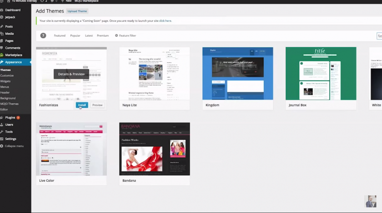The width and height of the screenshot is (382, 213).
Task: Click the theme count badge showing 7
Action: [x=43, y=35]
